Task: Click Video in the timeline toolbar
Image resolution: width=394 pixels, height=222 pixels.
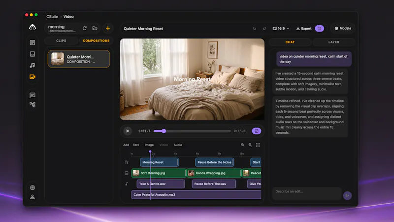Action: coord(164,145)
